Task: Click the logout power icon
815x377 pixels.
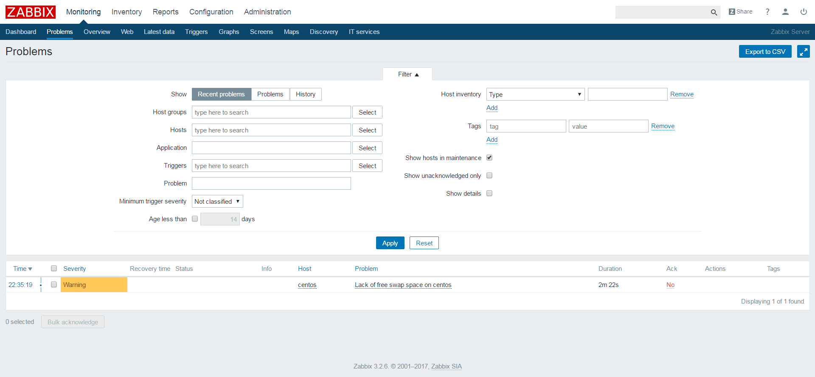Action: (804, 12)
